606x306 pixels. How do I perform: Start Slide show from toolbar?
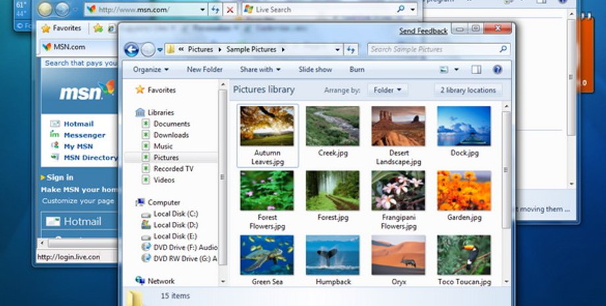pos(315,70)
